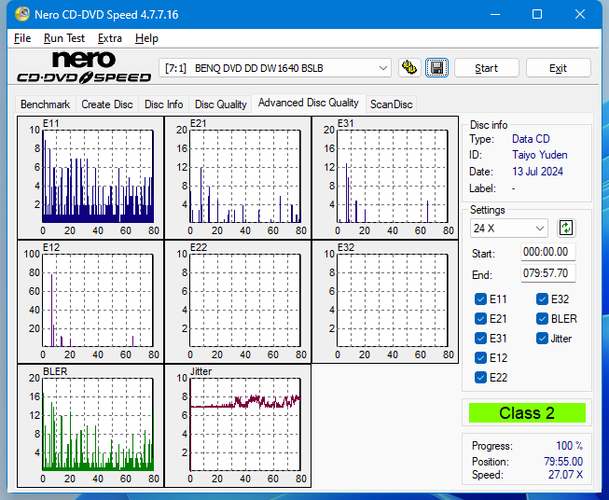Click the BLER graph
The width and height of the screenshot is (609, 500).
click(90, 425)
